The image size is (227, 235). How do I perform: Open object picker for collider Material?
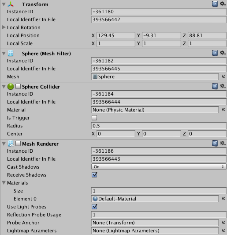coord(223,110)
